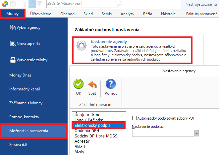Open Money Dnes from sidebar

[x=20, y=75]
